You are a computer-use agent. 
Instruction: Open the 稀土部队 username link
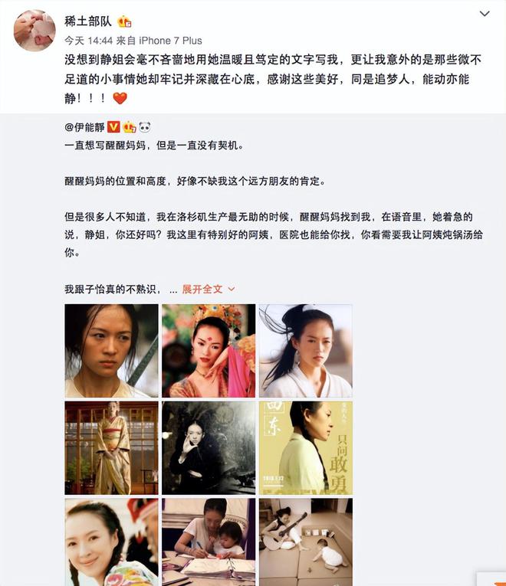coord(88,21)
